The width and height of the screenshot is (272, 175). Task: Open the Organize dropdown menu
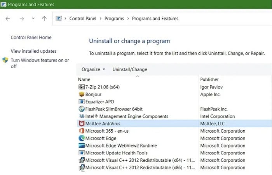[x=93, y=69]
